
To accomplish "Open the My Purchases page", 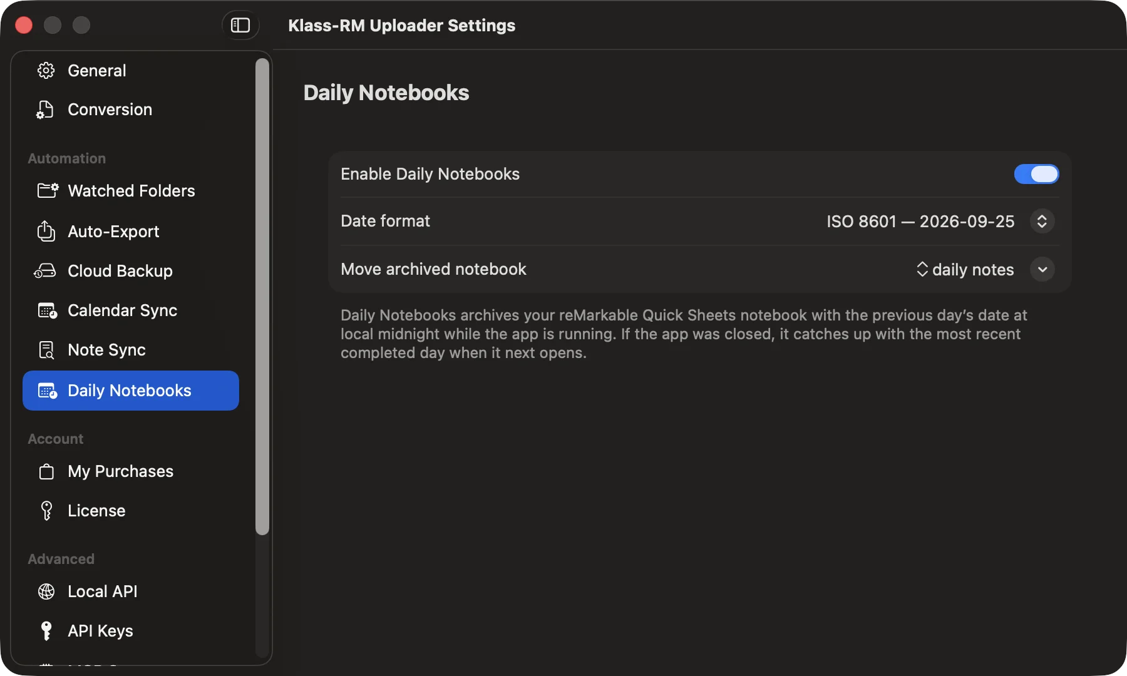I will [x=131, y=471].
